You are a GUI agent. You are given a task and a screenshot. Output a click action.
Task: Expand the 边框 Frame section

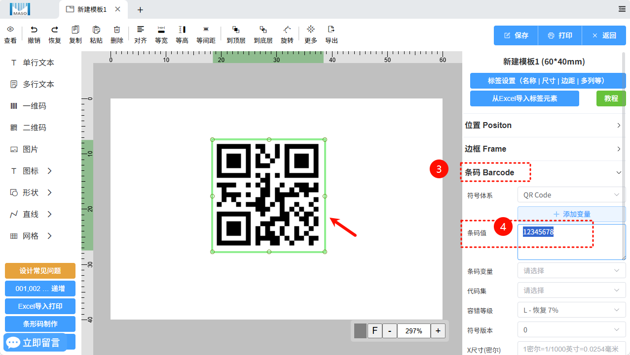click(x=543, y=149)
